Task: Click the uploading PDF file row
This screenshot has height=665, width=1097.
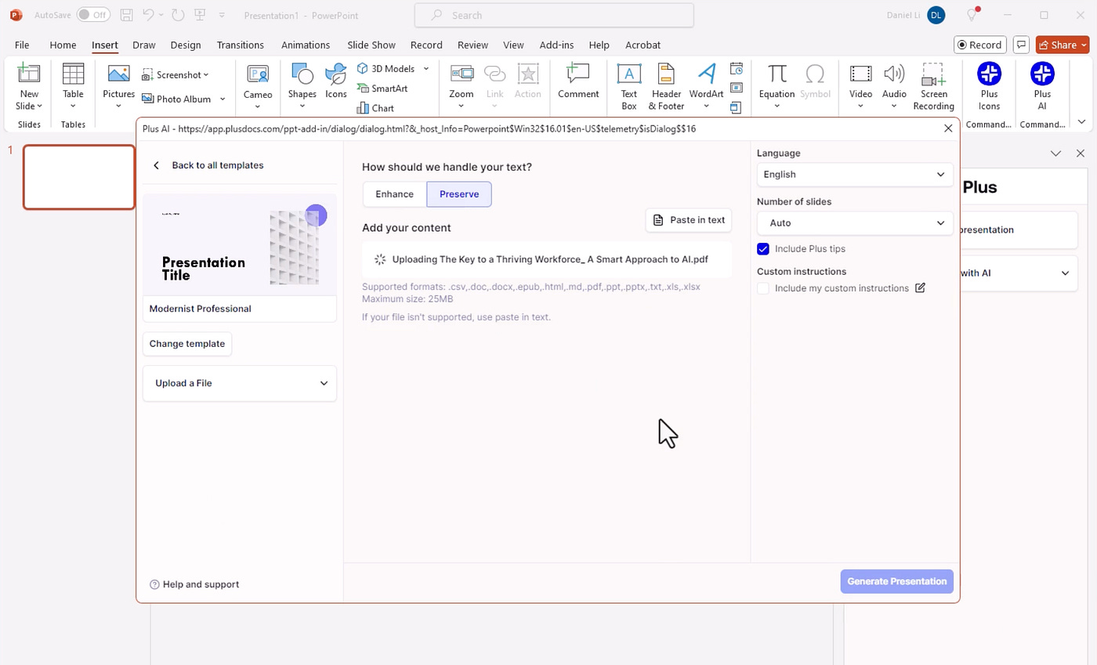Action: pyautogui.click(x=547, y=259)
